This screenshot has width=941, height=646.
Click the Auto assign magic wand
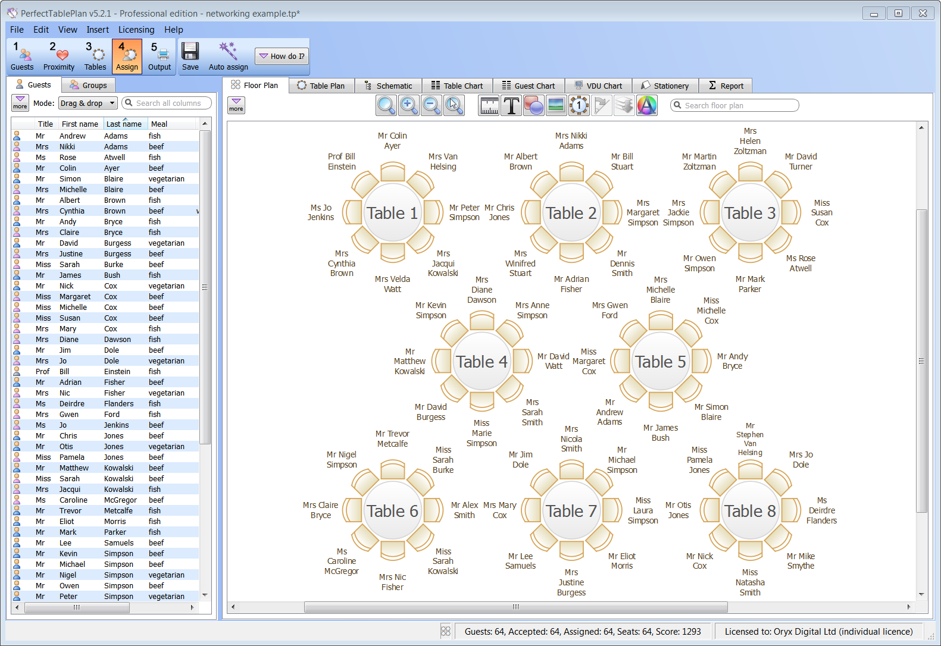point(228,56)
